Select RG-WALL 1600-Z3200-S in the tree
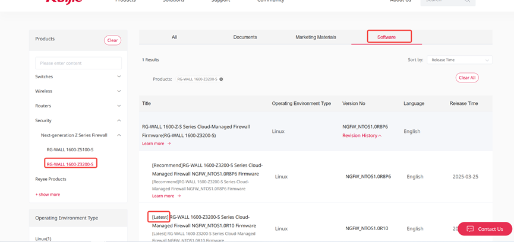 pyautogui.click(x=70, y=164)
